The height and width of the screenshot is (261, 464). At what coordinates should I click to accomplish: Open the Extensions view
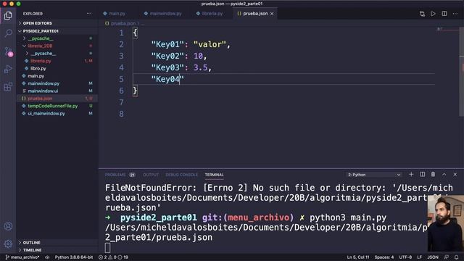click(8, 86)
